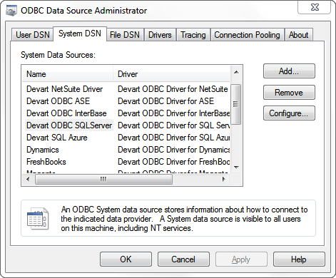The width and height of the screenshot is (336, 278).
Task: Open the About tab
Action: pyautogui.click(x=298, y=35)
